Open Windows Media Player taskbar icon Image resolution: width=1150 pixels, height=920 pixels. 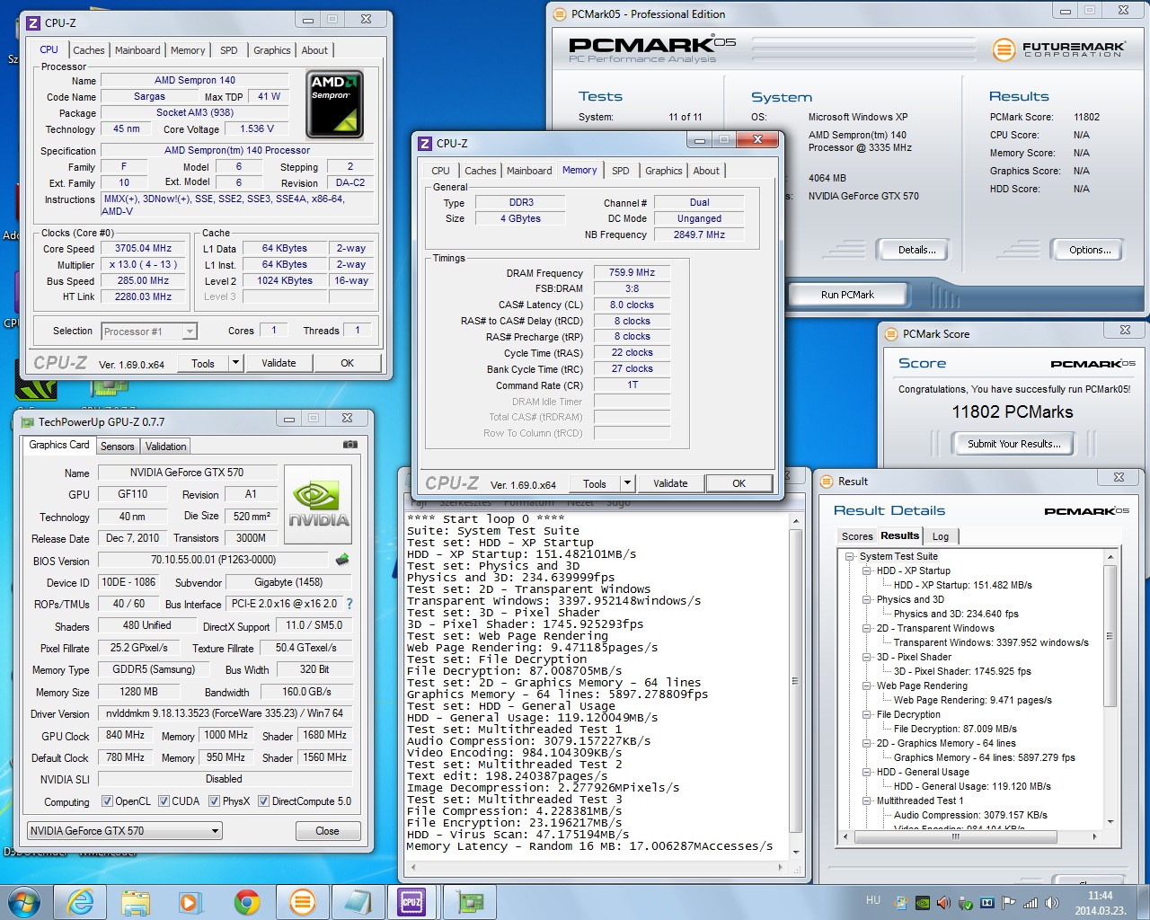190,902
